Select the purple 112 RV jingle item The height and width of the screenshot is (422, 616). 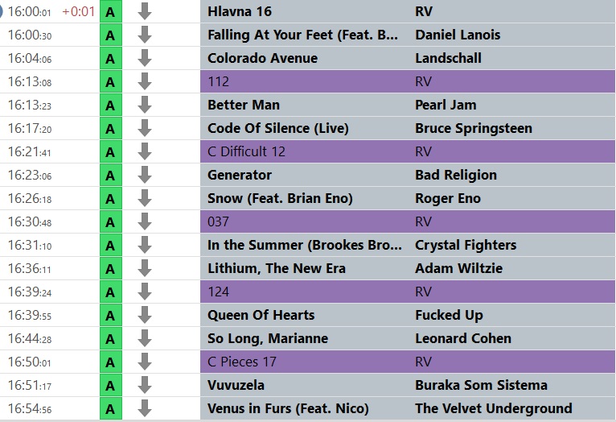tap(408, 81)
